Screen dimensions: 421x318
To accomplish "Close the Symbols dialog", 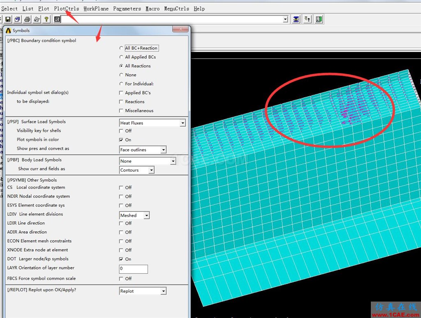I will pyautogui.click(x=180, y=29).
